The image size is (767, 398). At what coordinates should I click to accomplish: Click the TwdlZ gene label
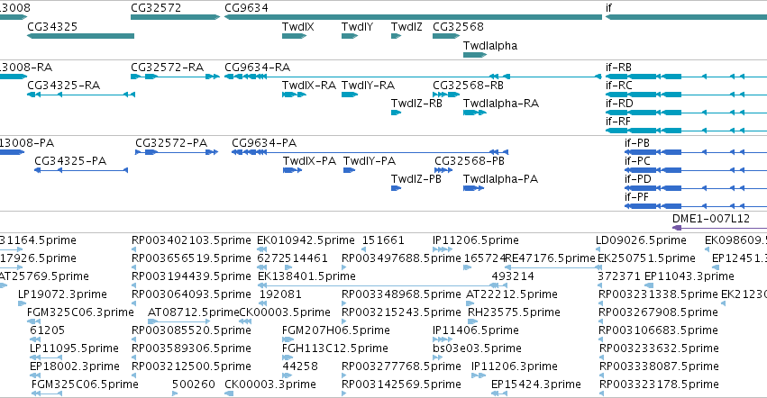click(x=406, y=27)
